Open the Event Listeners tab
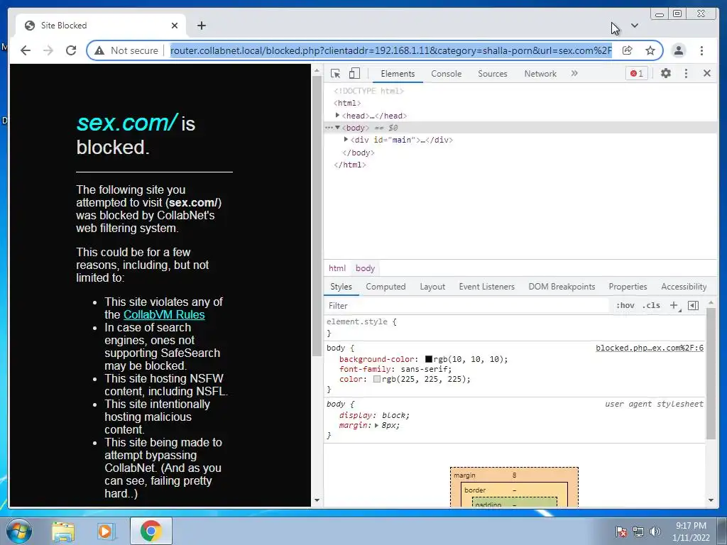 [487, 287]
